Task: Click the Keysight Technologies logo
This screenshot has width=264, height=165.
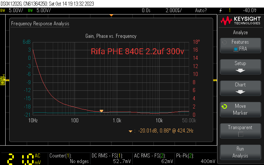Action: click(241, 21)
